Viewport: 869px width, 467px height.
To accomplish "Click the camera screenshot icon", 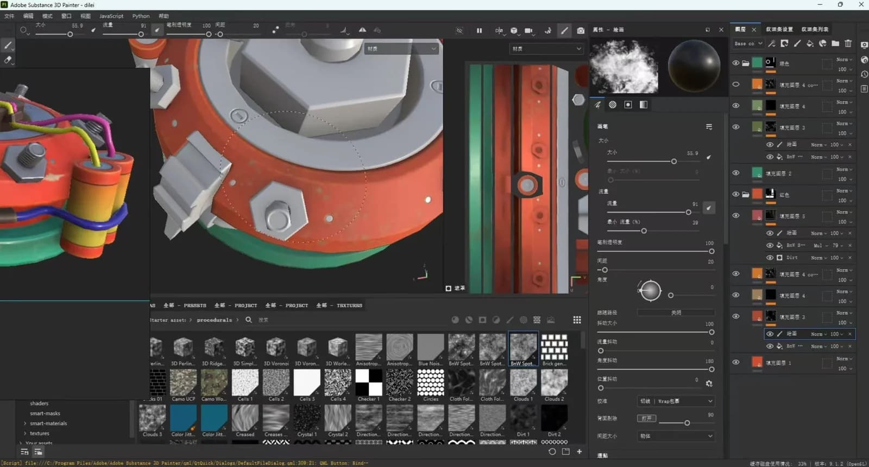I will coord(581,31).
